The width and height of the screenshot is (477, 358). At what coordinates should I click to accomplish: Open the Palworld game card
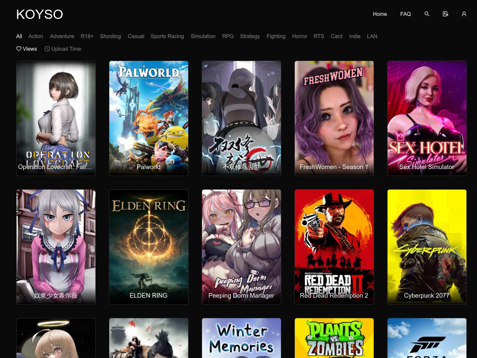[149, 118]
